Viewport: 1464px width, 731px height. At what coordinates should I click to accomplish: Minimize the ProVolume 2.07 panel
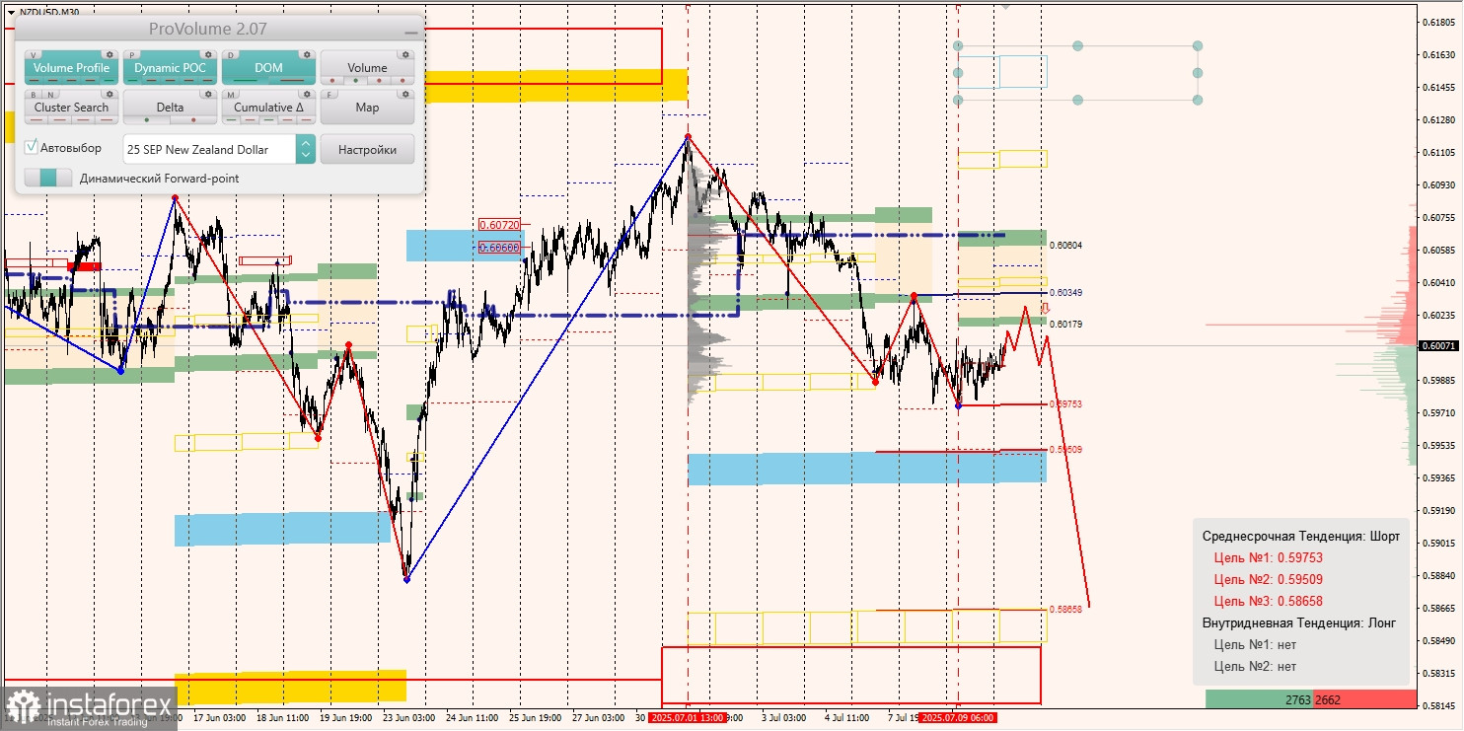tap(411, 33)
